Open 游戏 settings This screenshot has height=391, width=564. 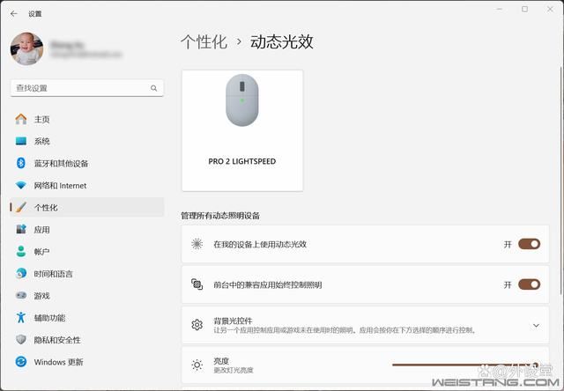[x=87, y=296]
